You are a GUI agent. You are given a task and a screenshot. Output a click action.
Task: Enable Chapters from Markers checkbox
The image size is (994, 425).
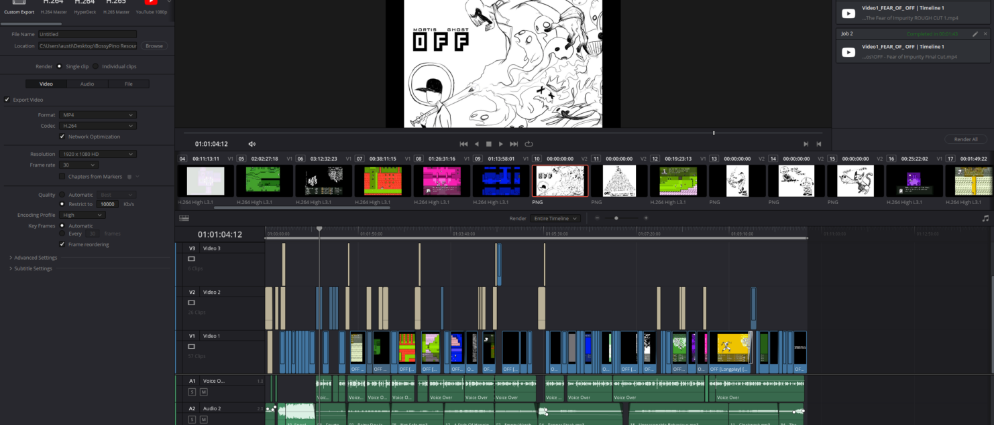[x=62, y=177]
